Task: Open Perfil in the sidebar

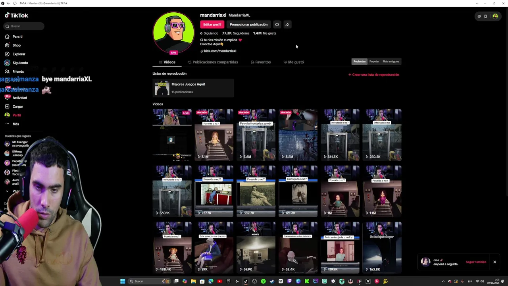Action: (13, 115)
